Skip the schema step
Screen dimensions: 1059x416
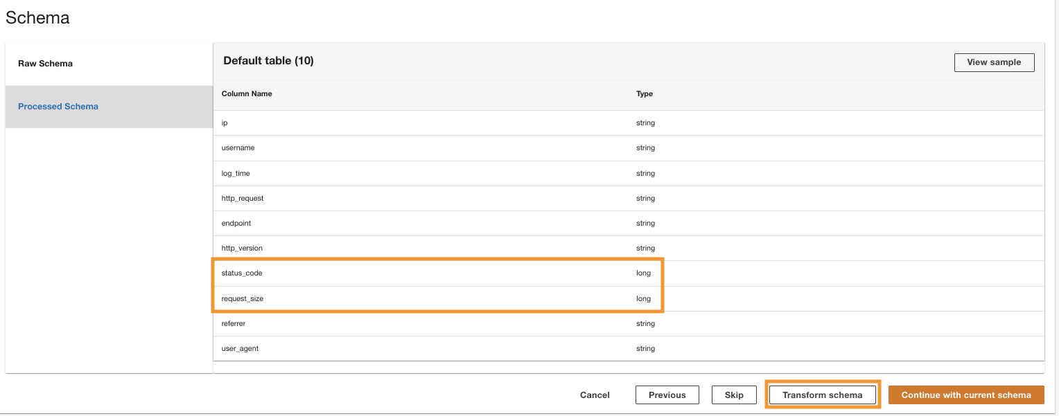click(734, 395)
